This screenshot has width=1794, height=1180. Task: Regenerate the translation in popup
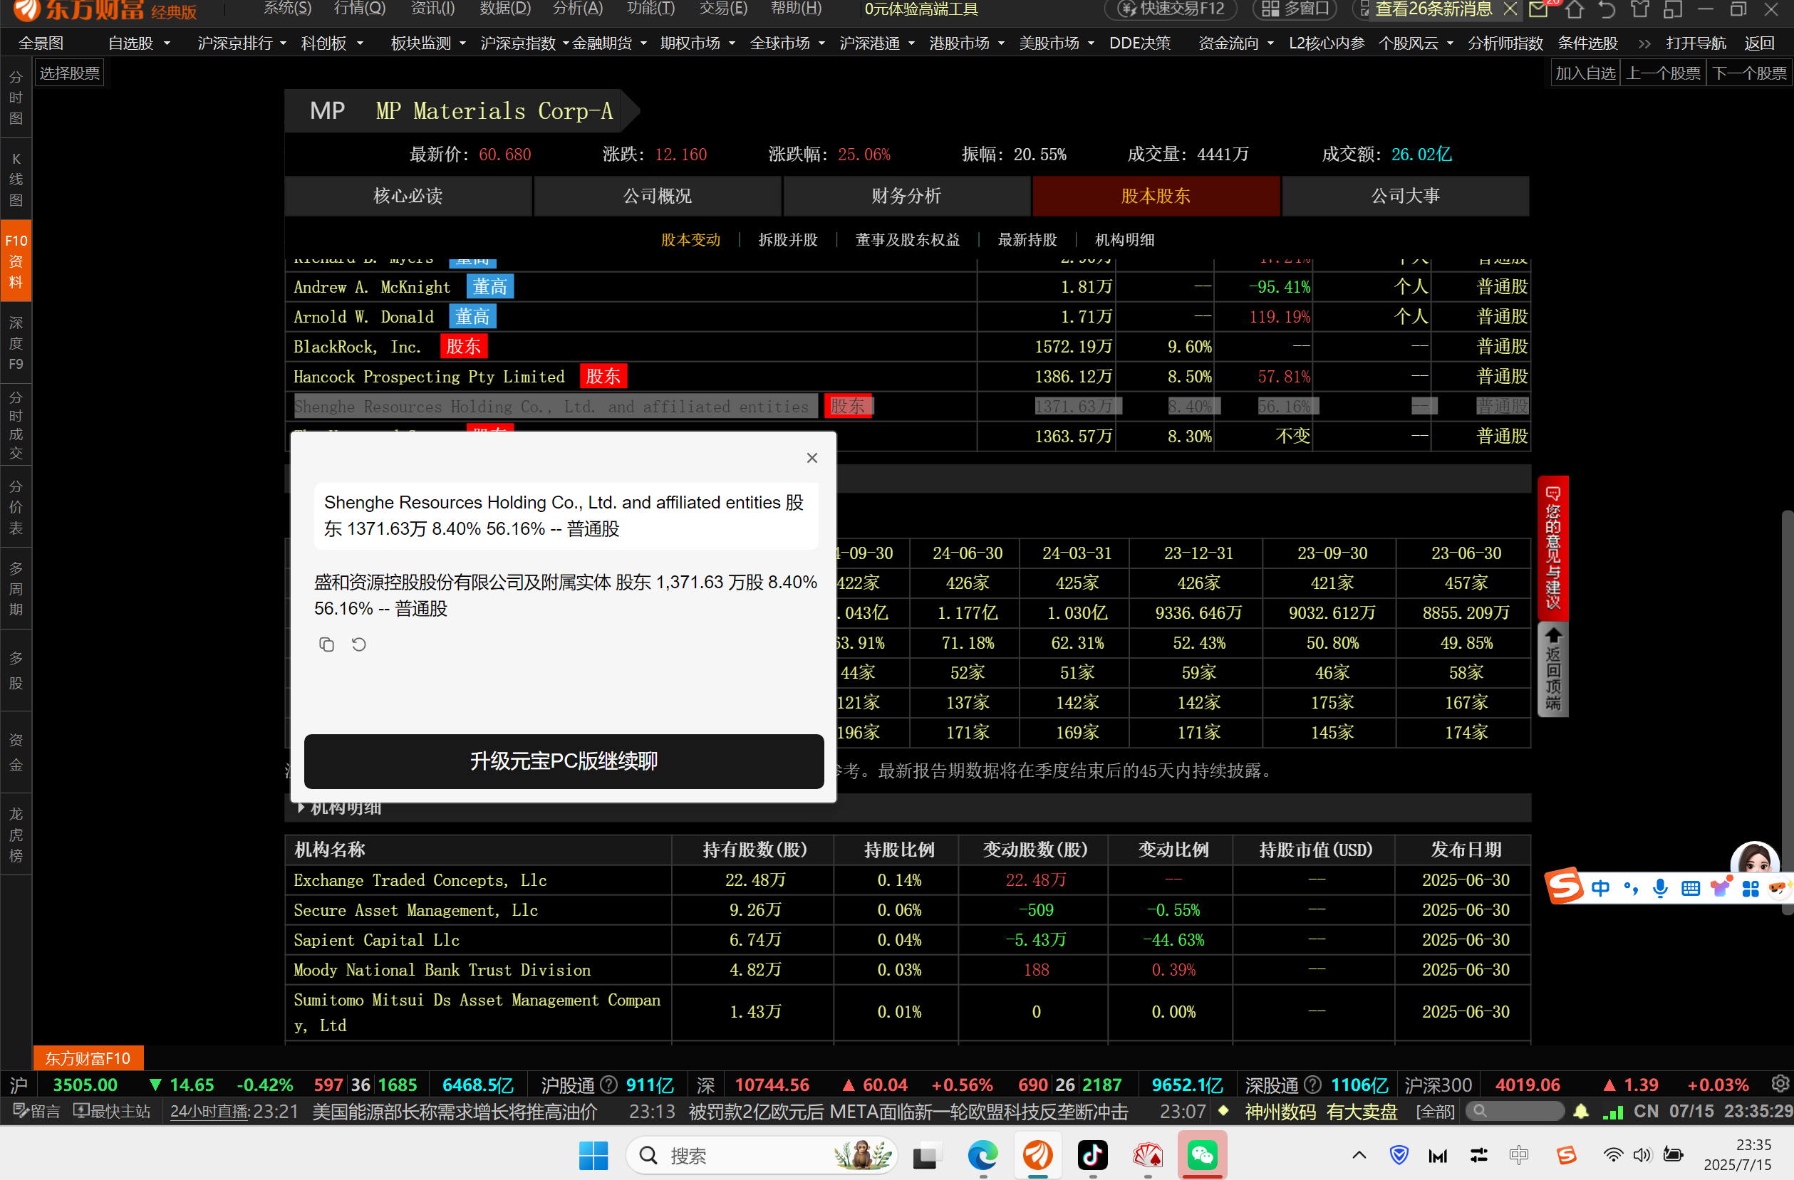pos(359,644)
